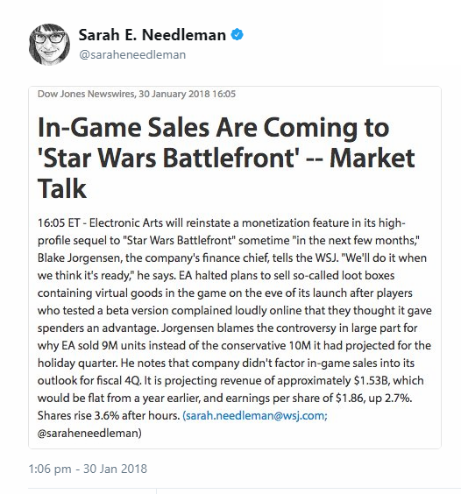Open the 'In-Game Sales Are Coming to' headline
The image size is (461, 494).
pos(214,127)
